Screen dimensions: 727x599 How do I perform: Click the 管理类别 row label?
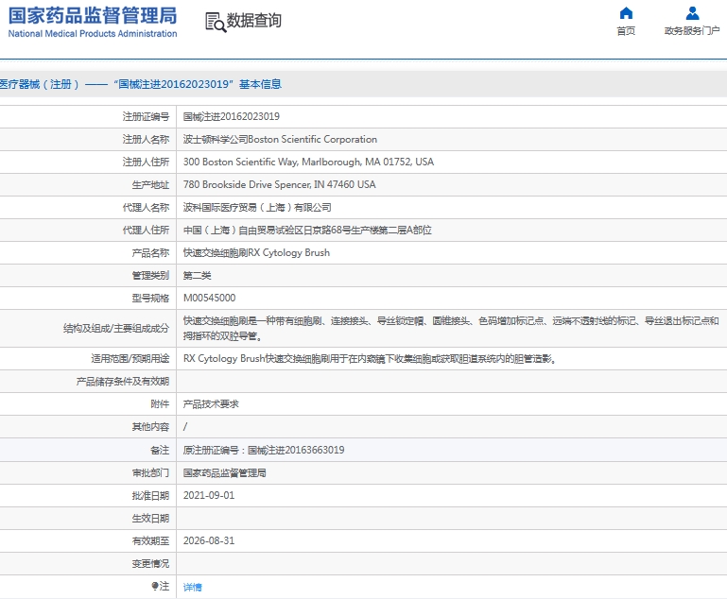click(150, 276)
